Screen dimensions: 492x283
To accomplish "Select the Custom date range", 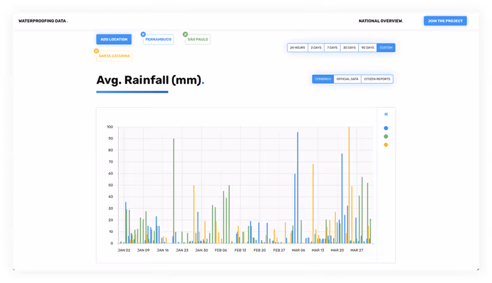I will (386, 48).
